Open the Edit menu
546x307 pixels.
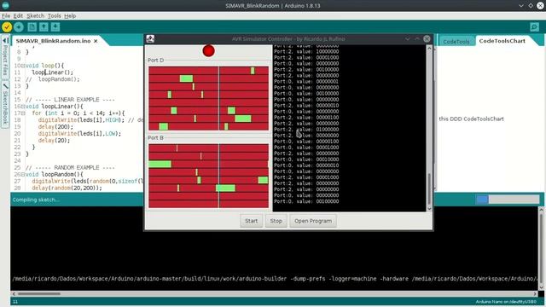pyautogui.click(x=18, y=15)
